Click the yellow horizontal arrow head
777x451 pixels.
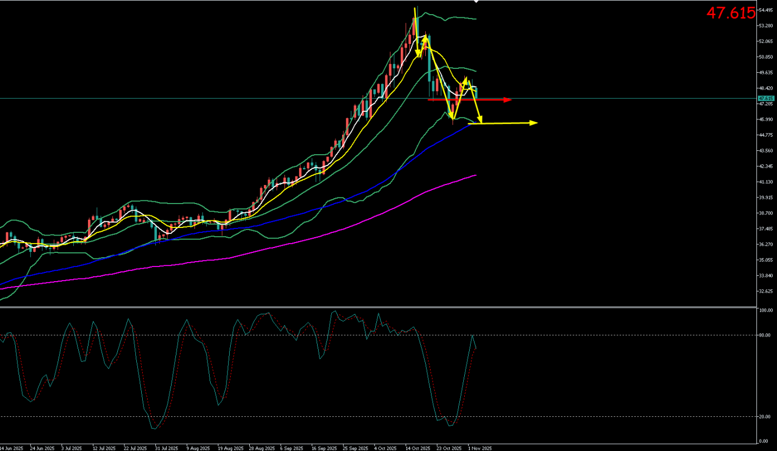click(534, 123)
